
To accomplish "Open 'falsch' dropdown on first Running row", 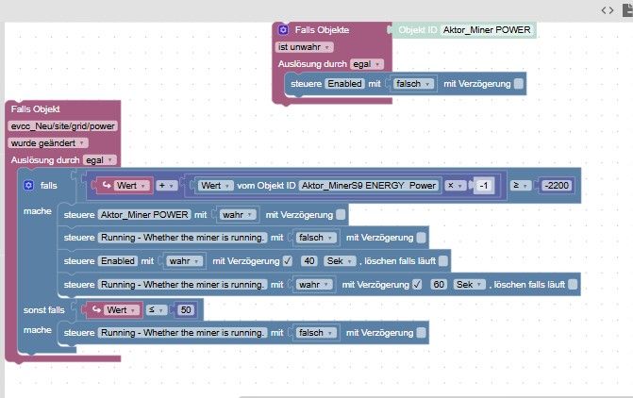I will 316,238.
